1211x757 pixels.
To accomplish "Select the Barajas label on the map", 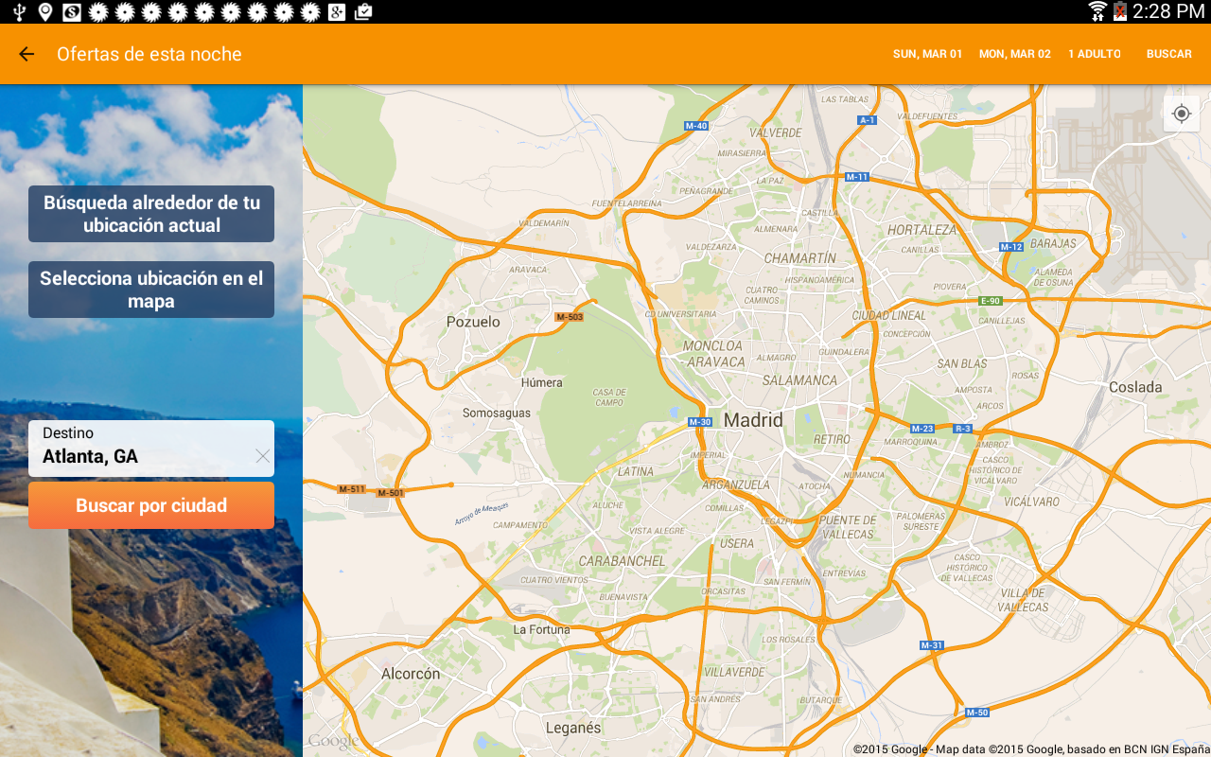I will 1053,243.
